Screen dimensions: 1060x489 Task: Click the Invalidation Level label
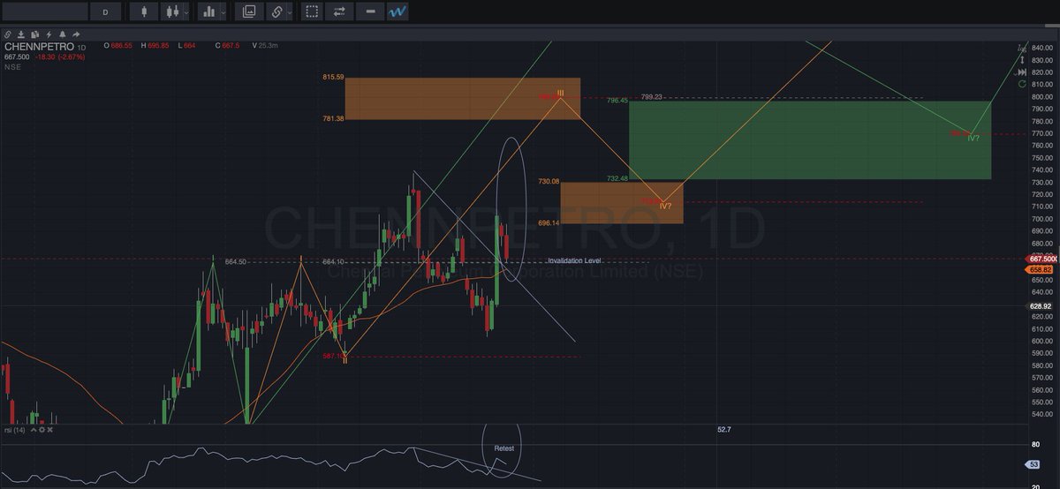575,261
